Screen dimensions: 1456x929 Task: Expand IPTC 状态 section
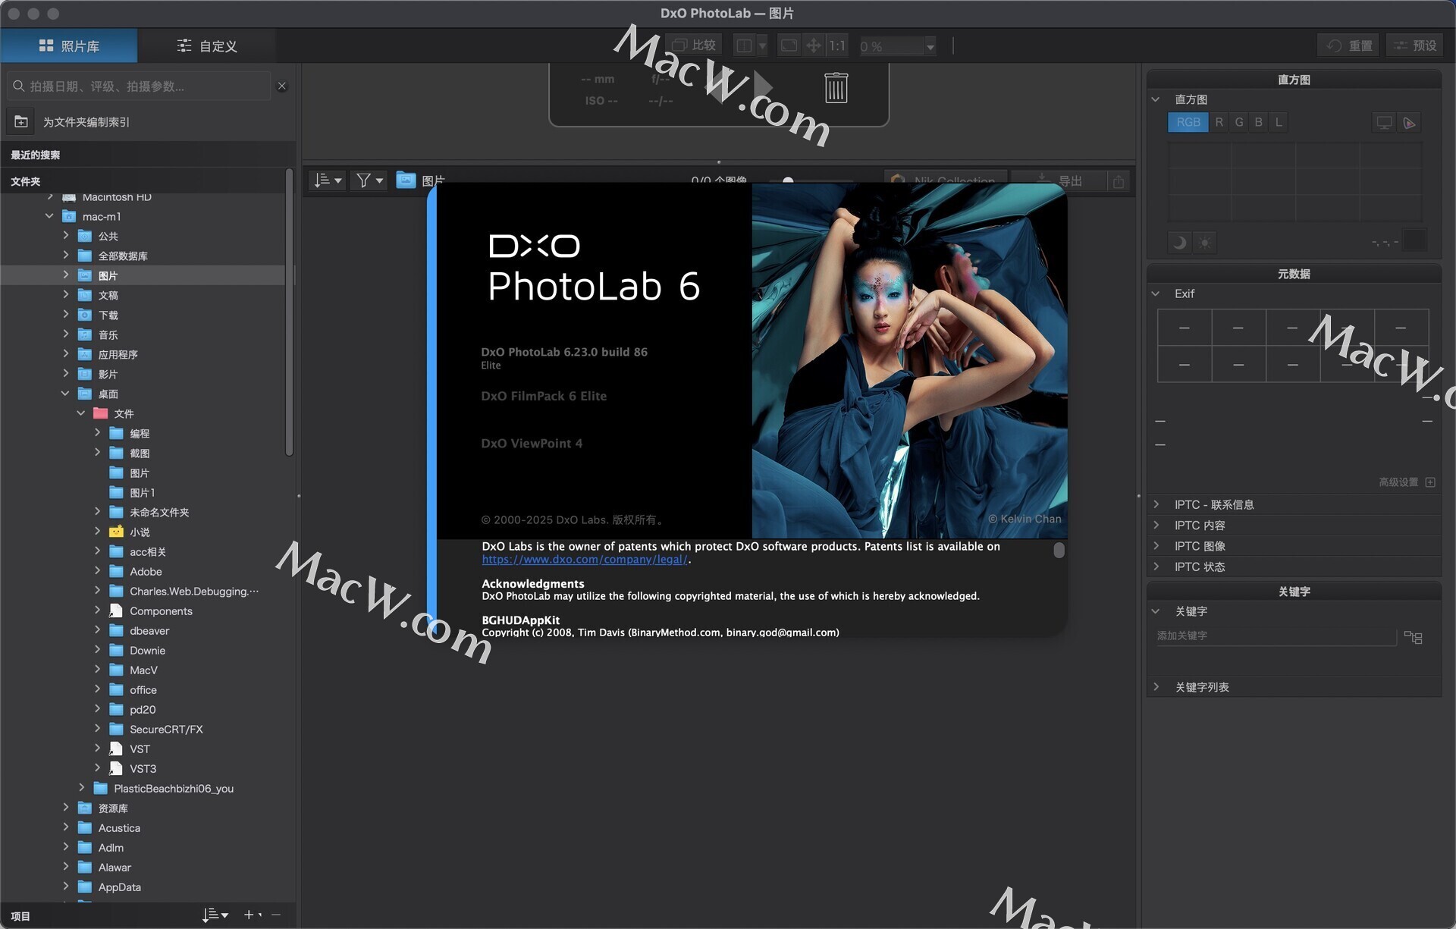(x=1156, y=567)
